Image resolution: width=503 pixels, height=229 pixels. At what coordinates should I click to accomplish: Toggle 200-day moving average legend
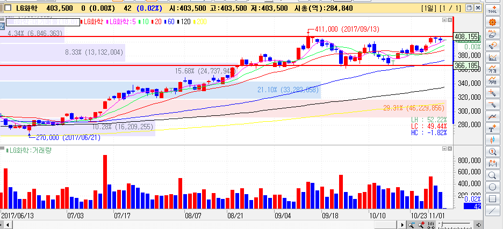click(199, 22)
